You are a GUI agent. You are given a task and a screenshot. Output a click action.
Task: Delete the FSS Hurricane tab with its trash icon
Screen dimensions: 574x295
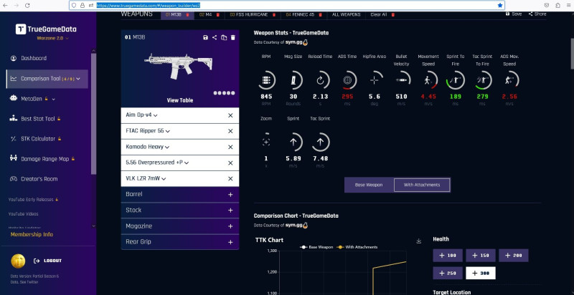tap(274, 14)
